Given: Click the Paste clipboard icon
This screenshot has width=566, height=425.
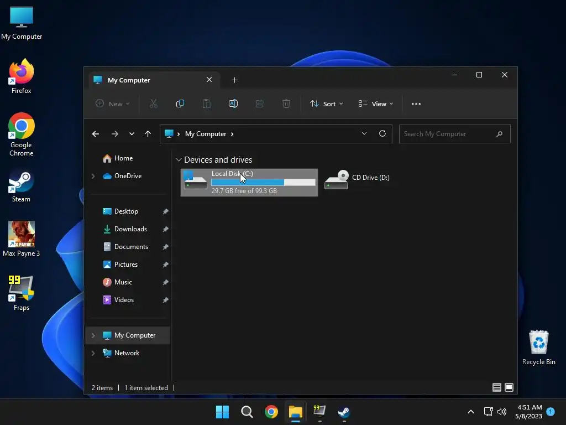Looking at the screenshot, I should (x=207, y=103).
